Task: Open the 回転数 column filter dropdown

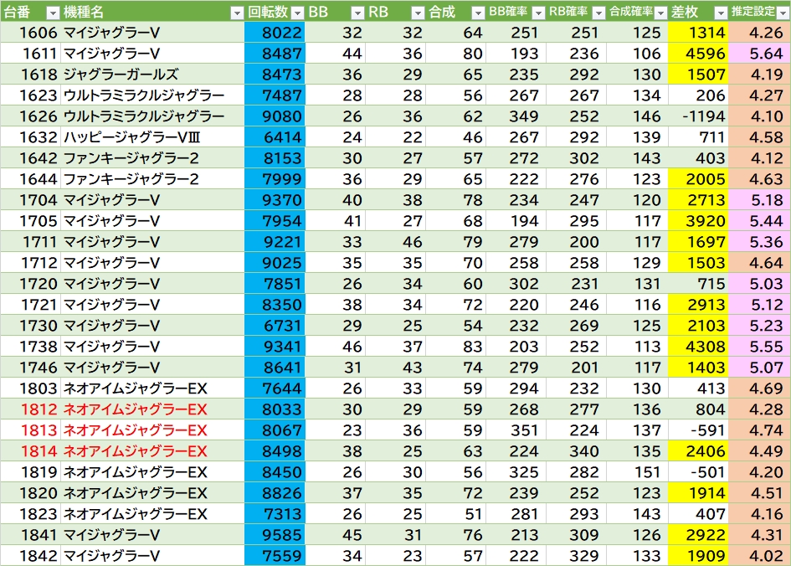Action: point(296,13)
